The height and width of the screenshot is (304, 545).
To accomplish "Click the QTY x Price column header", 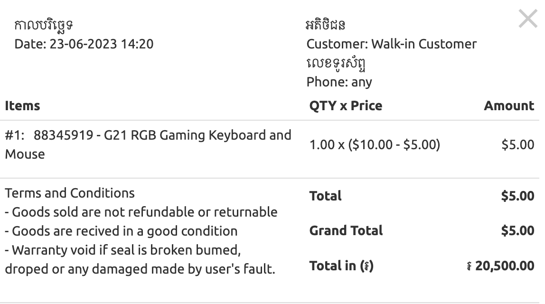I will point(346,106).
